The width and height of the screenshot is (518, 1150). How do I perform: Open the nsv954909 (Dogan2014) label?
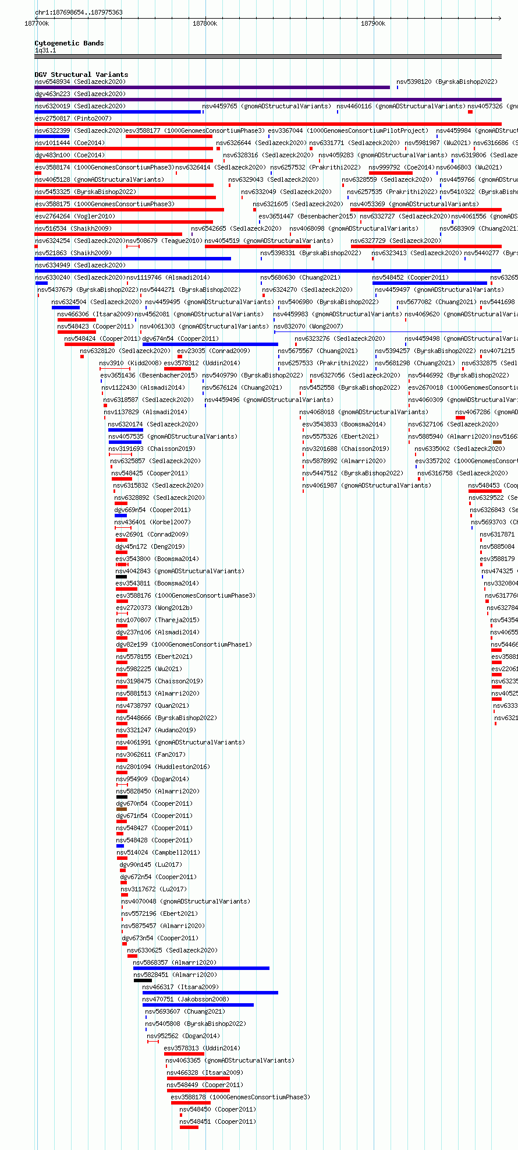pos(152,779)
